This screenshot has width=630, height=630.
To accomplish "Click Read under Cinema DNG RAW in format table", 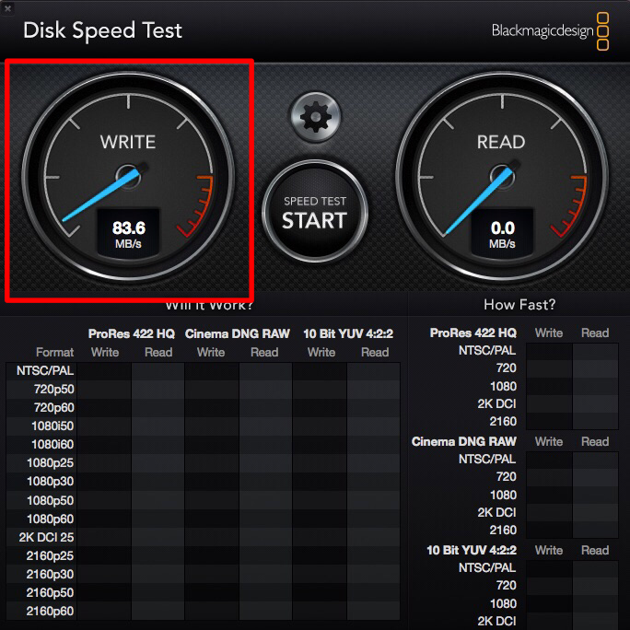I will (264, 353).
